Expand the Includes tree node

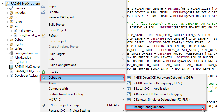pos(7,13)
